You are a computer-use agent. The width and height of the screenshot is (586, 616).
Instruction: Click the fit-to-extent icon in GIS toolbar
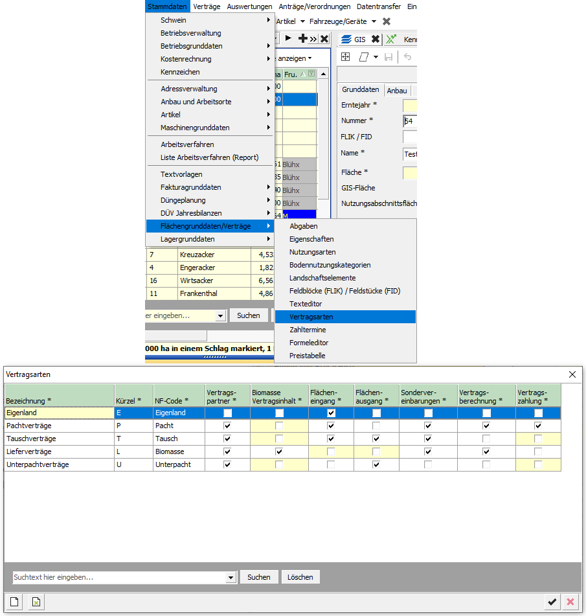click(346, 57)
